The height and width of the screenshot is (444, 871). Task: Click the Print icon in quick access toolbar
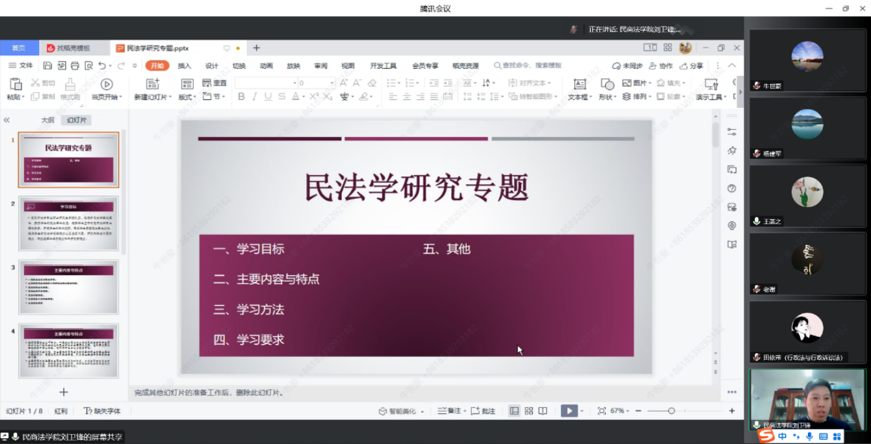(75, 66)
